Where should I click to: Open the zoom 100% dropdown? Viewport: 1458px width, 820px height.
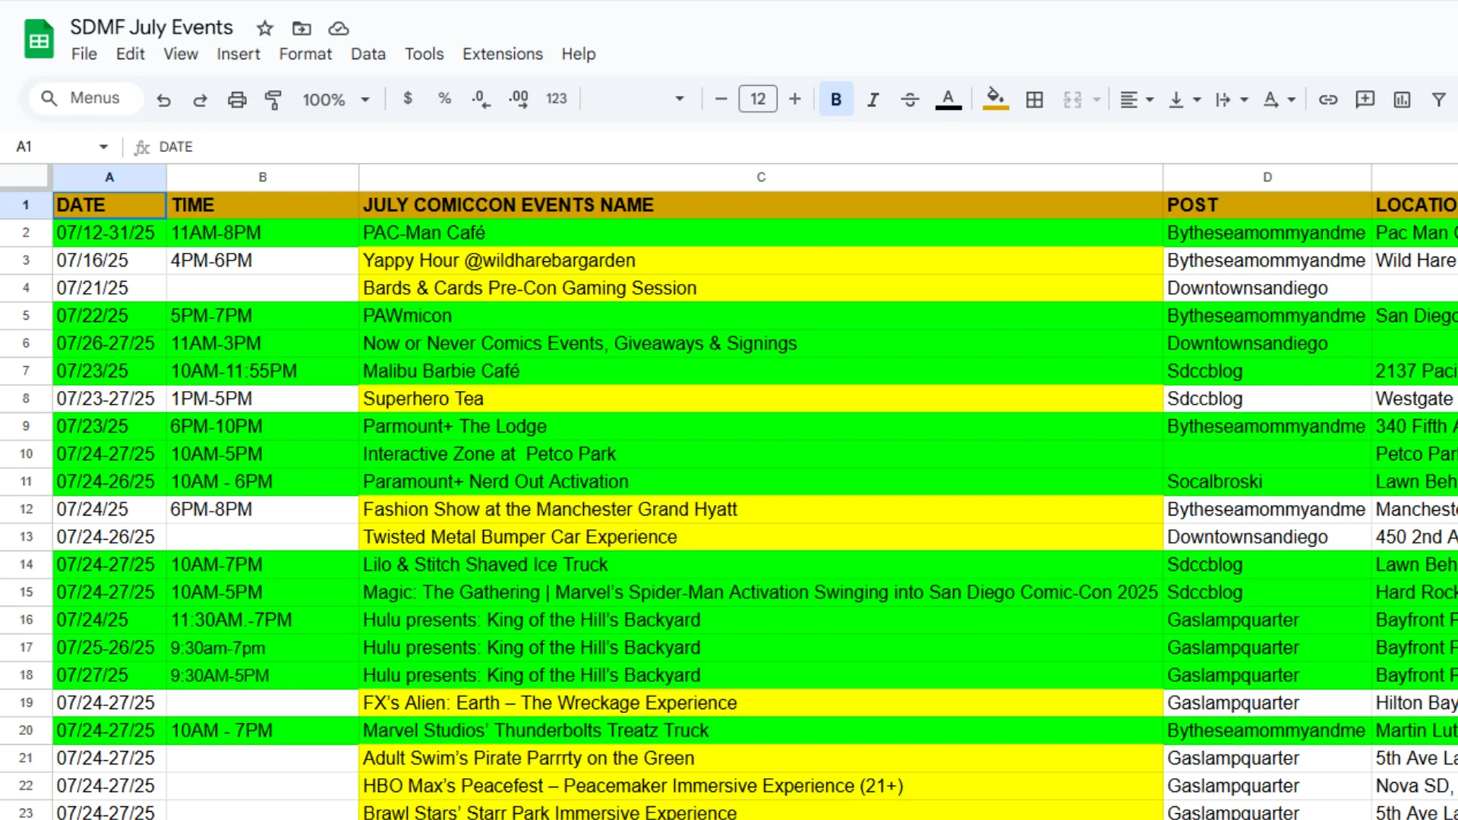click(336, 99)
